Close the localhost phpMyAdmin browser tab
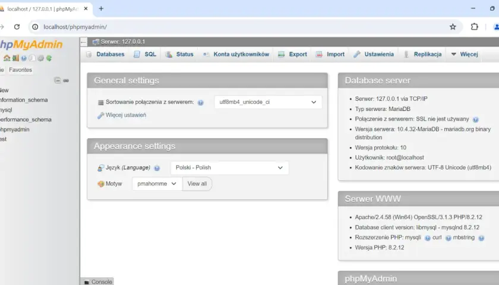Viewport: 499px width, 285px height. point(86,8)
